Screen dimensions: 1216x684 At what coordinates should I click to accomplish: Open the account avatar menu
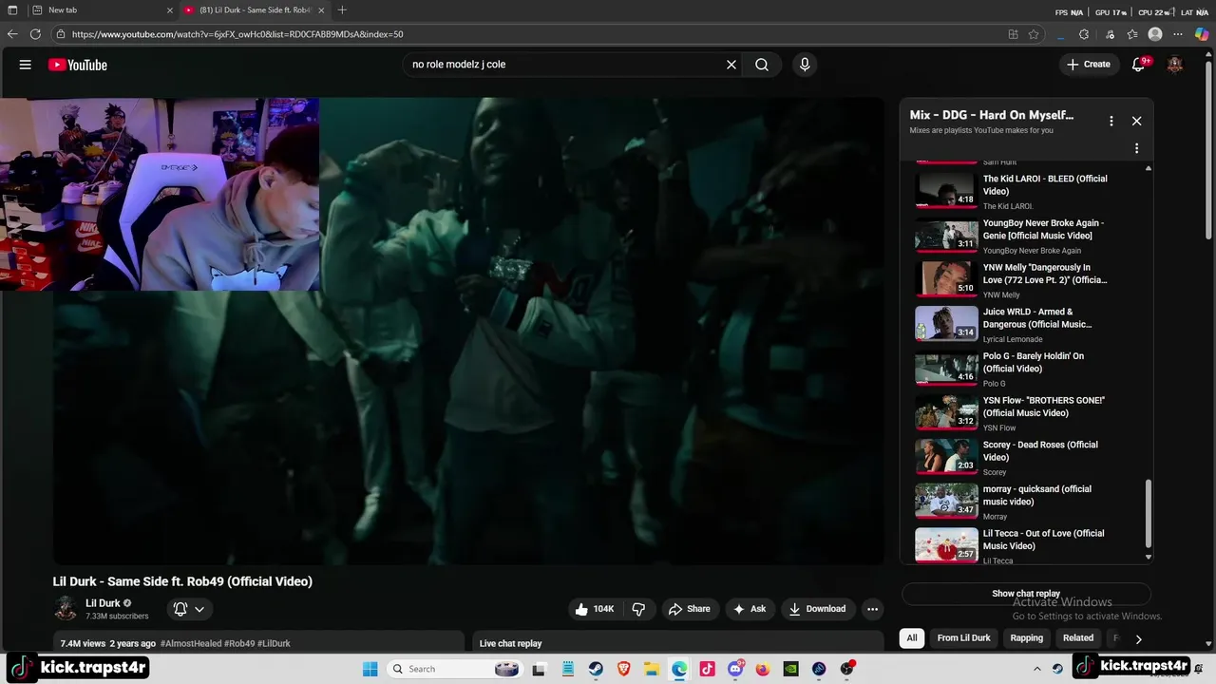1175,65
